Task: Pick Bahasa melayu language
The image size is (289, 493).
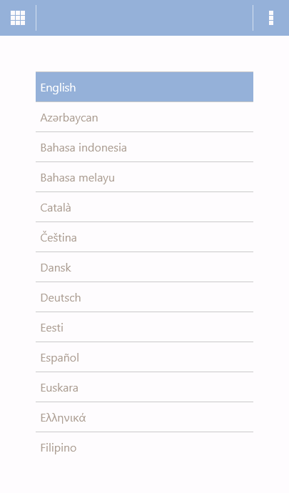Action: click(x=144, y=177)
